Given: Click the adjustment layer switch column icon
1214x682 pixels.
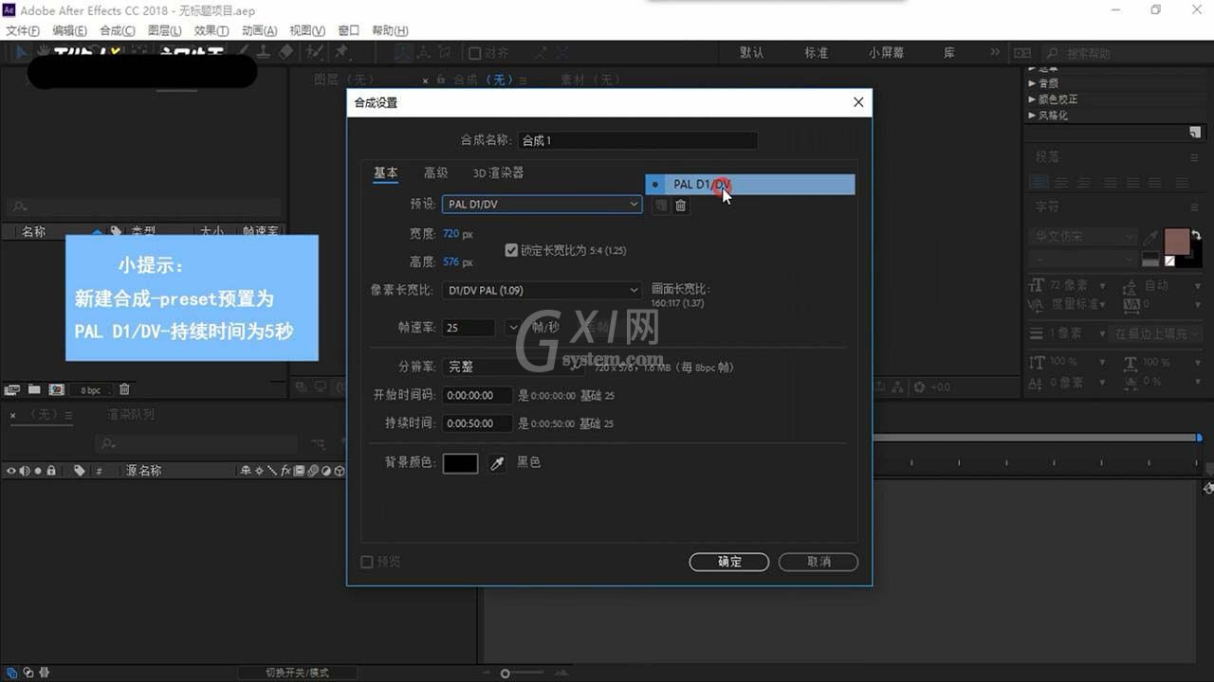Looking at the screenshot, I should [x=326, y=471].
